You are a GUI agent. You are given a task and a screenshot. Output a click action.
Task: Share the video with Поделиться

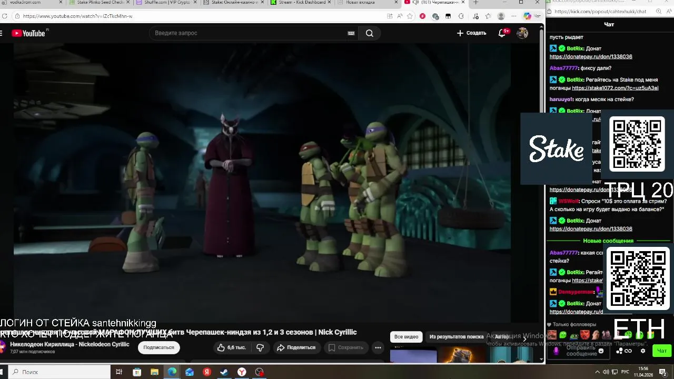(x=296, y=347)
